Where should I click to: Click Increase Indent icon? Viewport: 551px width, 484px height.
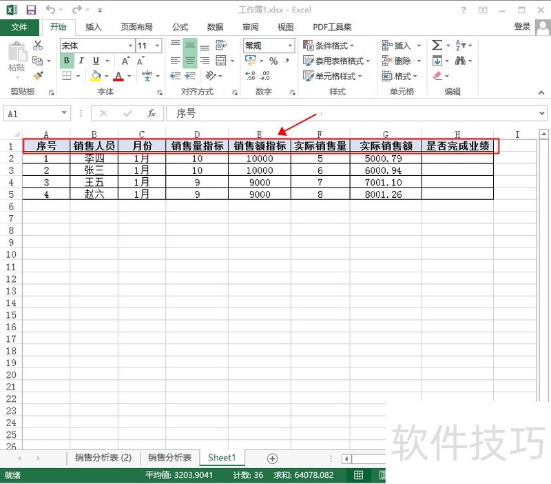(x=190, y=76)
